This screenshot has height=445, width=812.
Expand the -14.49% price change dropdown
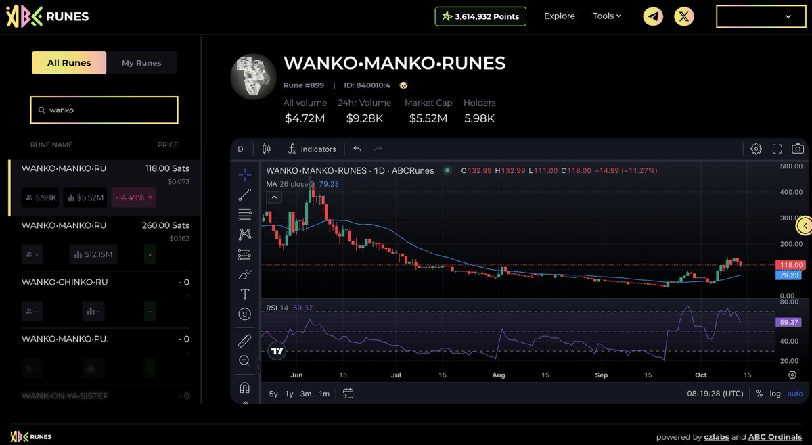coord(133,197)
